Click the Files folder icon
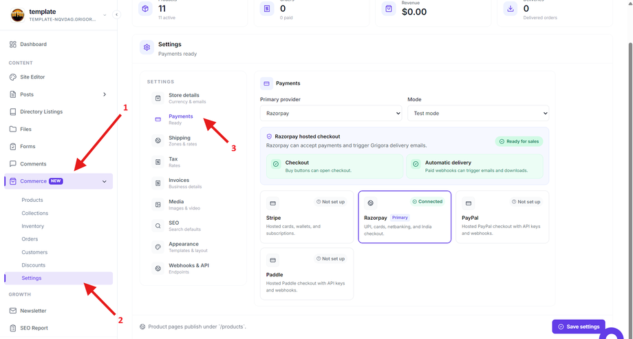 13,130
